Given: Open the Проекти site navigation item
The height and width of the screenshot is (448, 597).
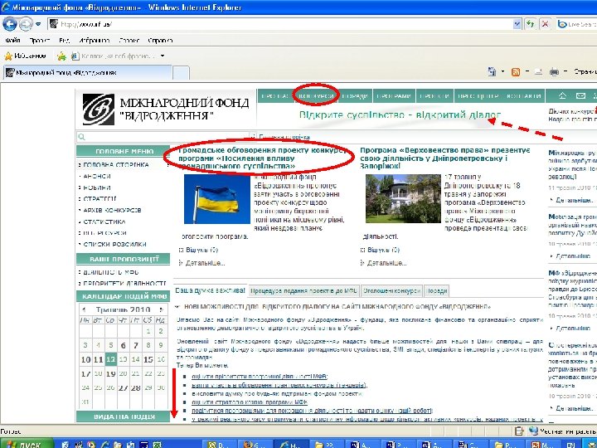Looking at the screenshot, I should 434,96.
